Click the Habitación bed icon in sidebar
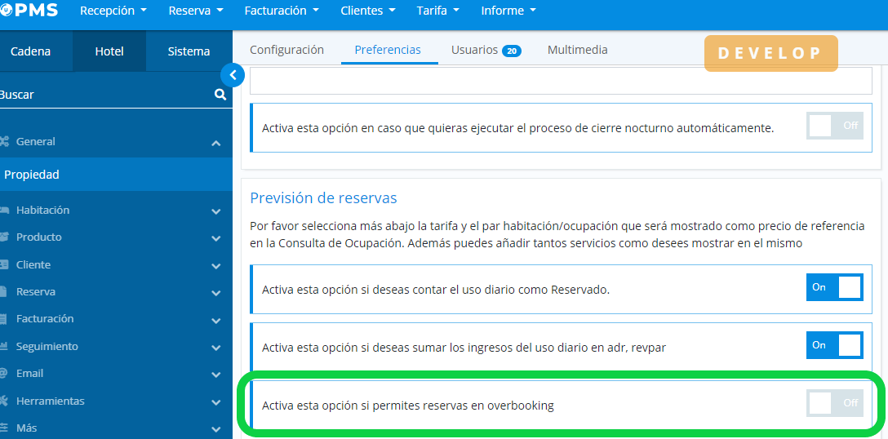The width and height of the screenshot is (888, 439). point(4,210)
